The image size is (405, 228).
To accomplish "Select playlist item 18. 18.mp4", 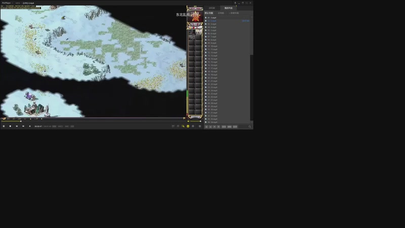I will pyautogui.click(x=227, y=71).
